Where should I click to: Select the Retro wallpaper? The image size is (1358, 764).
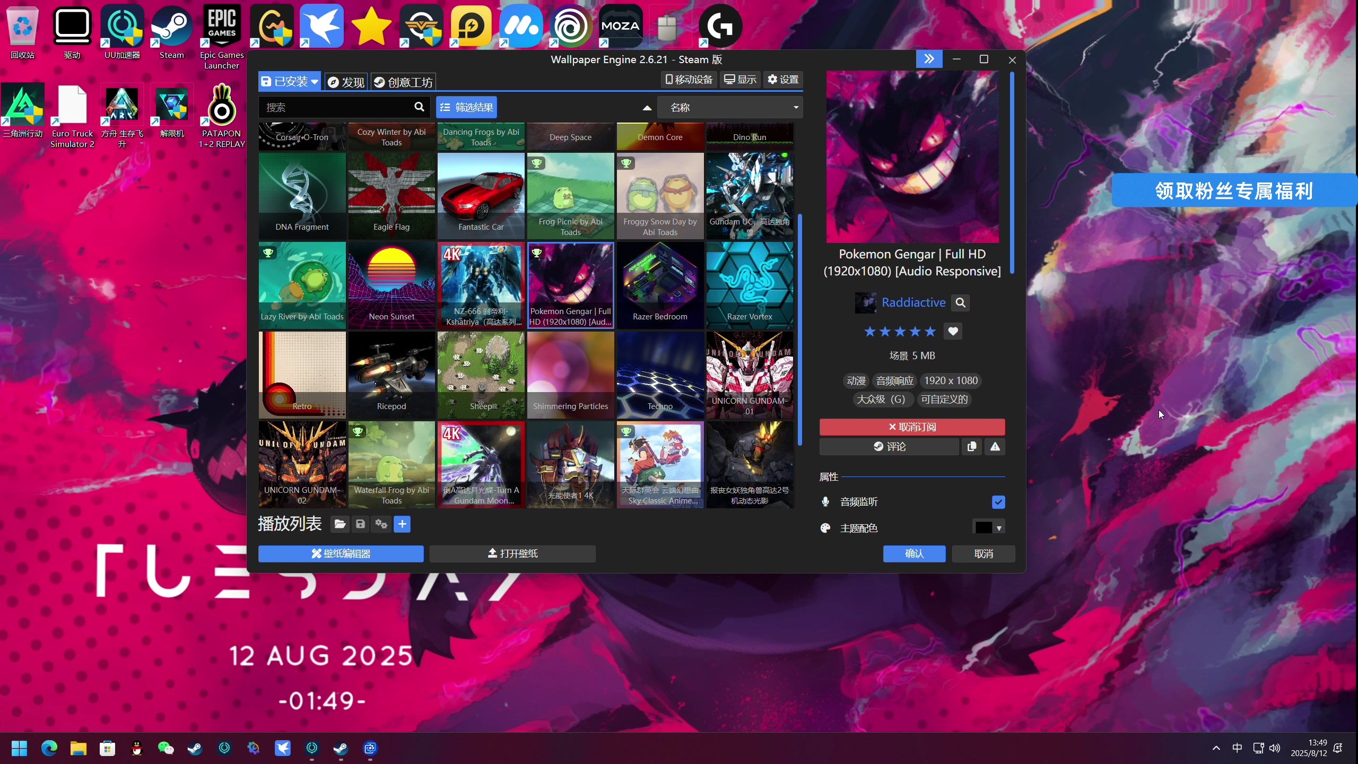coord(302,375)
